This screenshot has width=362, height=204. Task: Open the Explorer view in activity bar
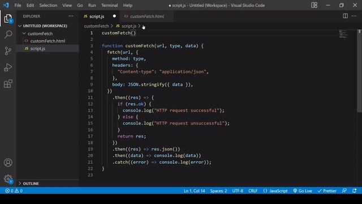pyautogui.click(x=8, y=18)
